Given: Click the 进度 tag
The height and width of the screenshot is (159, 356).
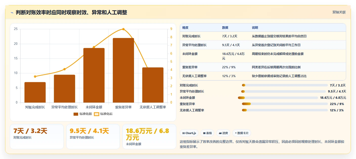Looking at the screenshot, I should (x=223, y=133).
